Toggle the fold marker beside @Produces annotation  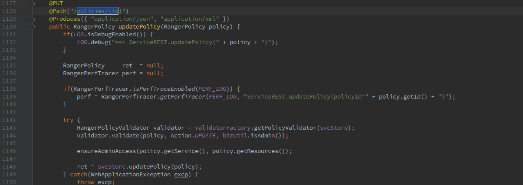point(33,19)
